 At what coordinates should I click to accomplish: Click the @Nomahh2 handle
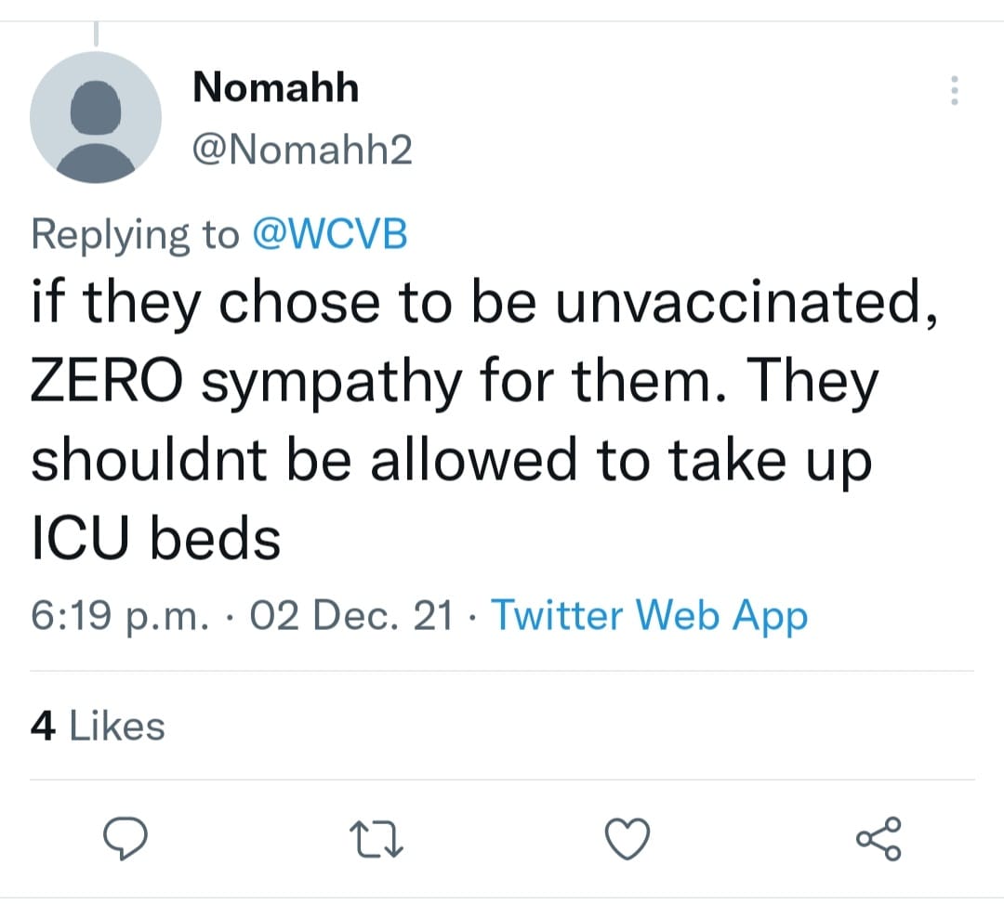point(302,150)
